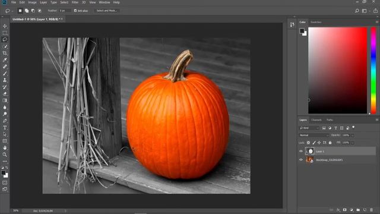
Task: Open the Layers panel options menu
Action: click(x=377, y=120)
